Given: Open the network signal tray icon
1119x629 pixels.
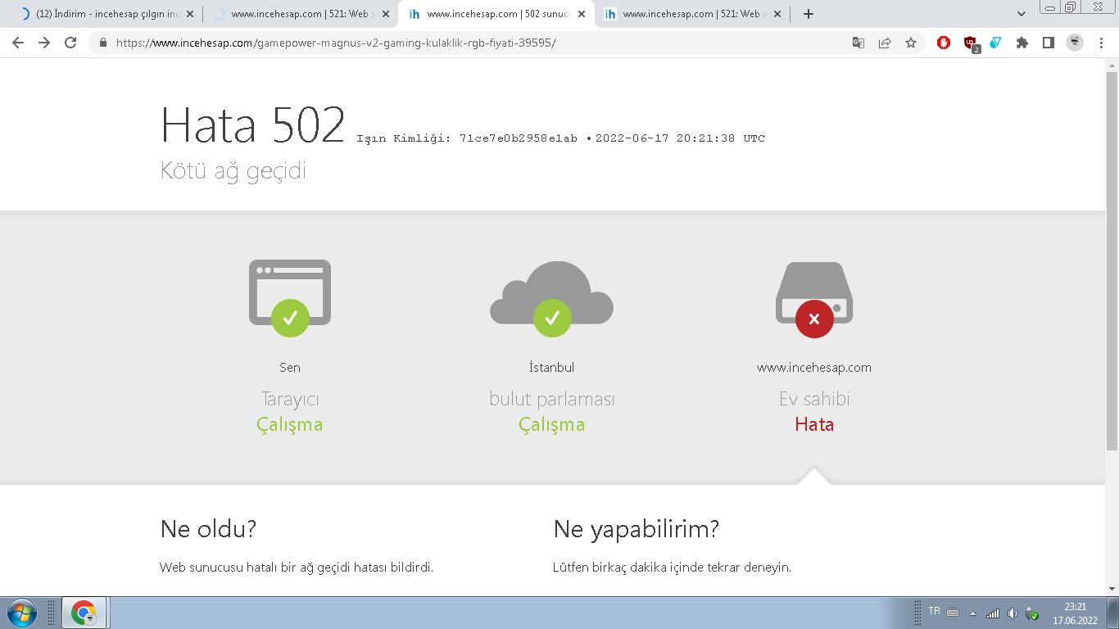Looking at the screenshot, I should [993, 613].
